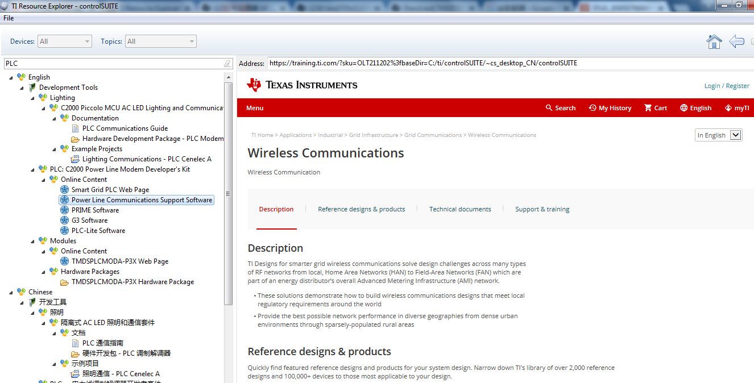Viewport: 754px width, 383px height.
Task: Click the globe icon beside English
Action: [x=683, y=108]
